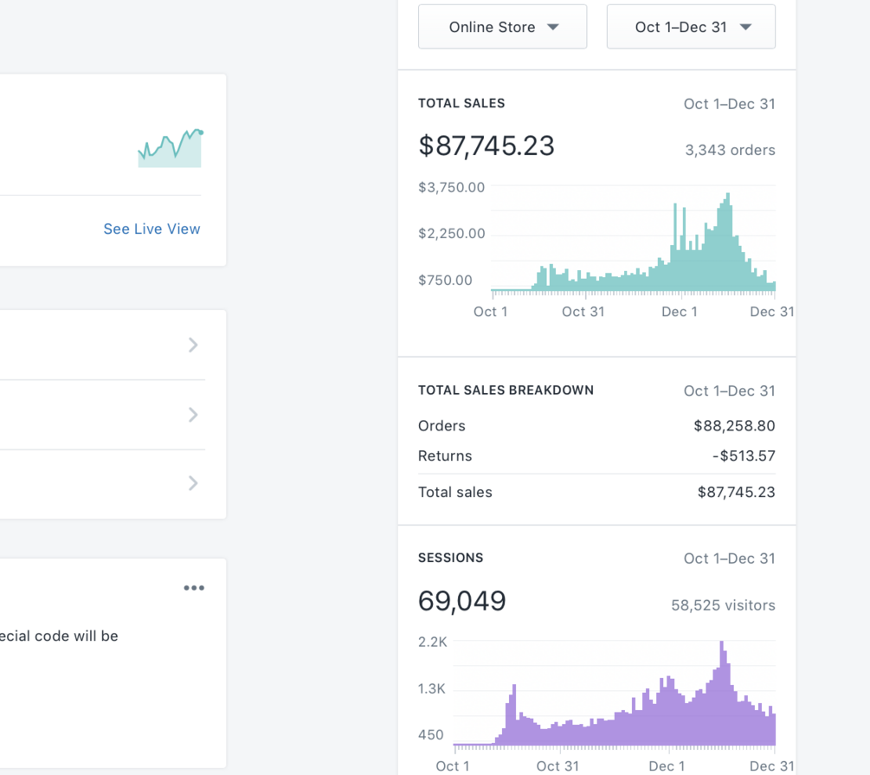Click the Returns row in the sales breakdown
The width and height of the screenshot is (870, 775).
click(596, 455)
